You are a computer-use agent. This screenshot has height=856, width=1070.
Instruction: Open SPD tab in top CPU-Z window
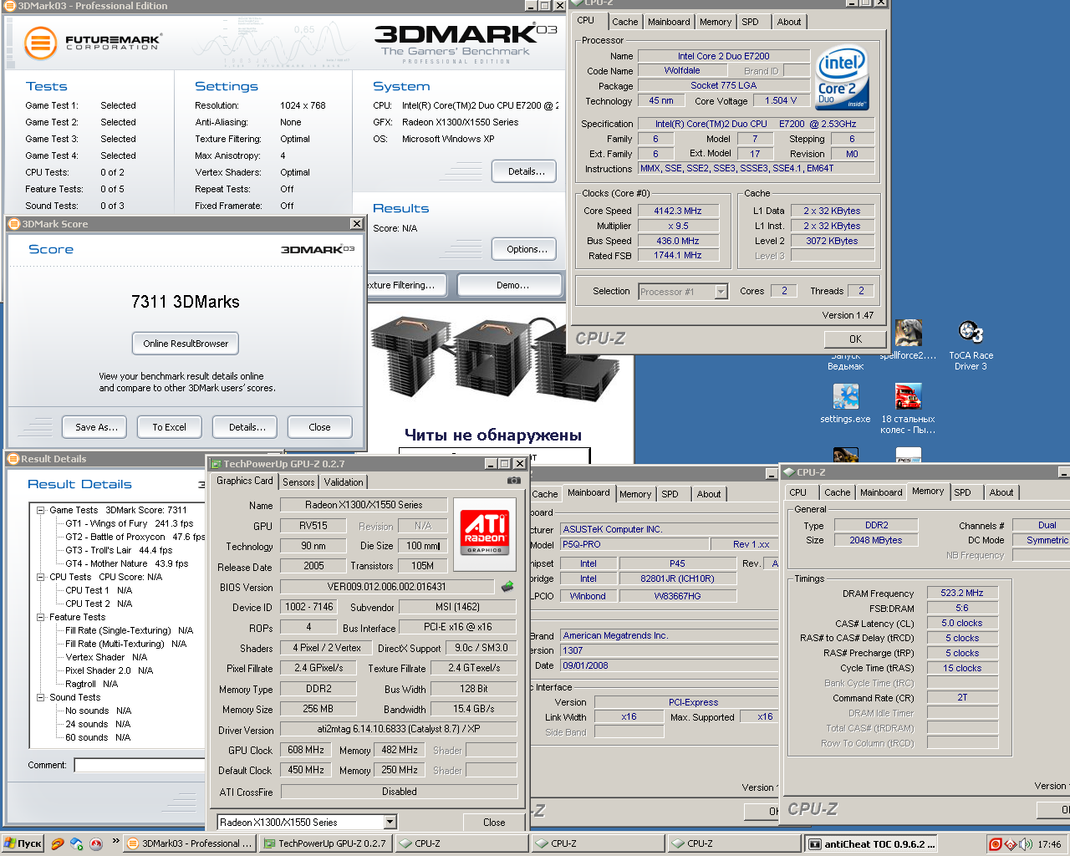coord(751,22)
